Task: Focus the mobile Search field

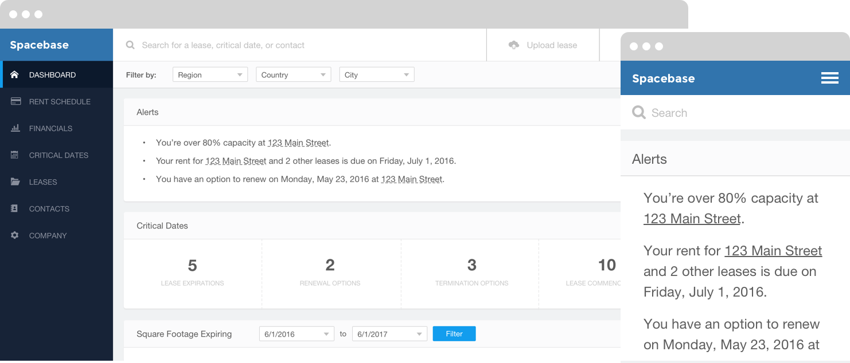Action: (x=735, y=112)
